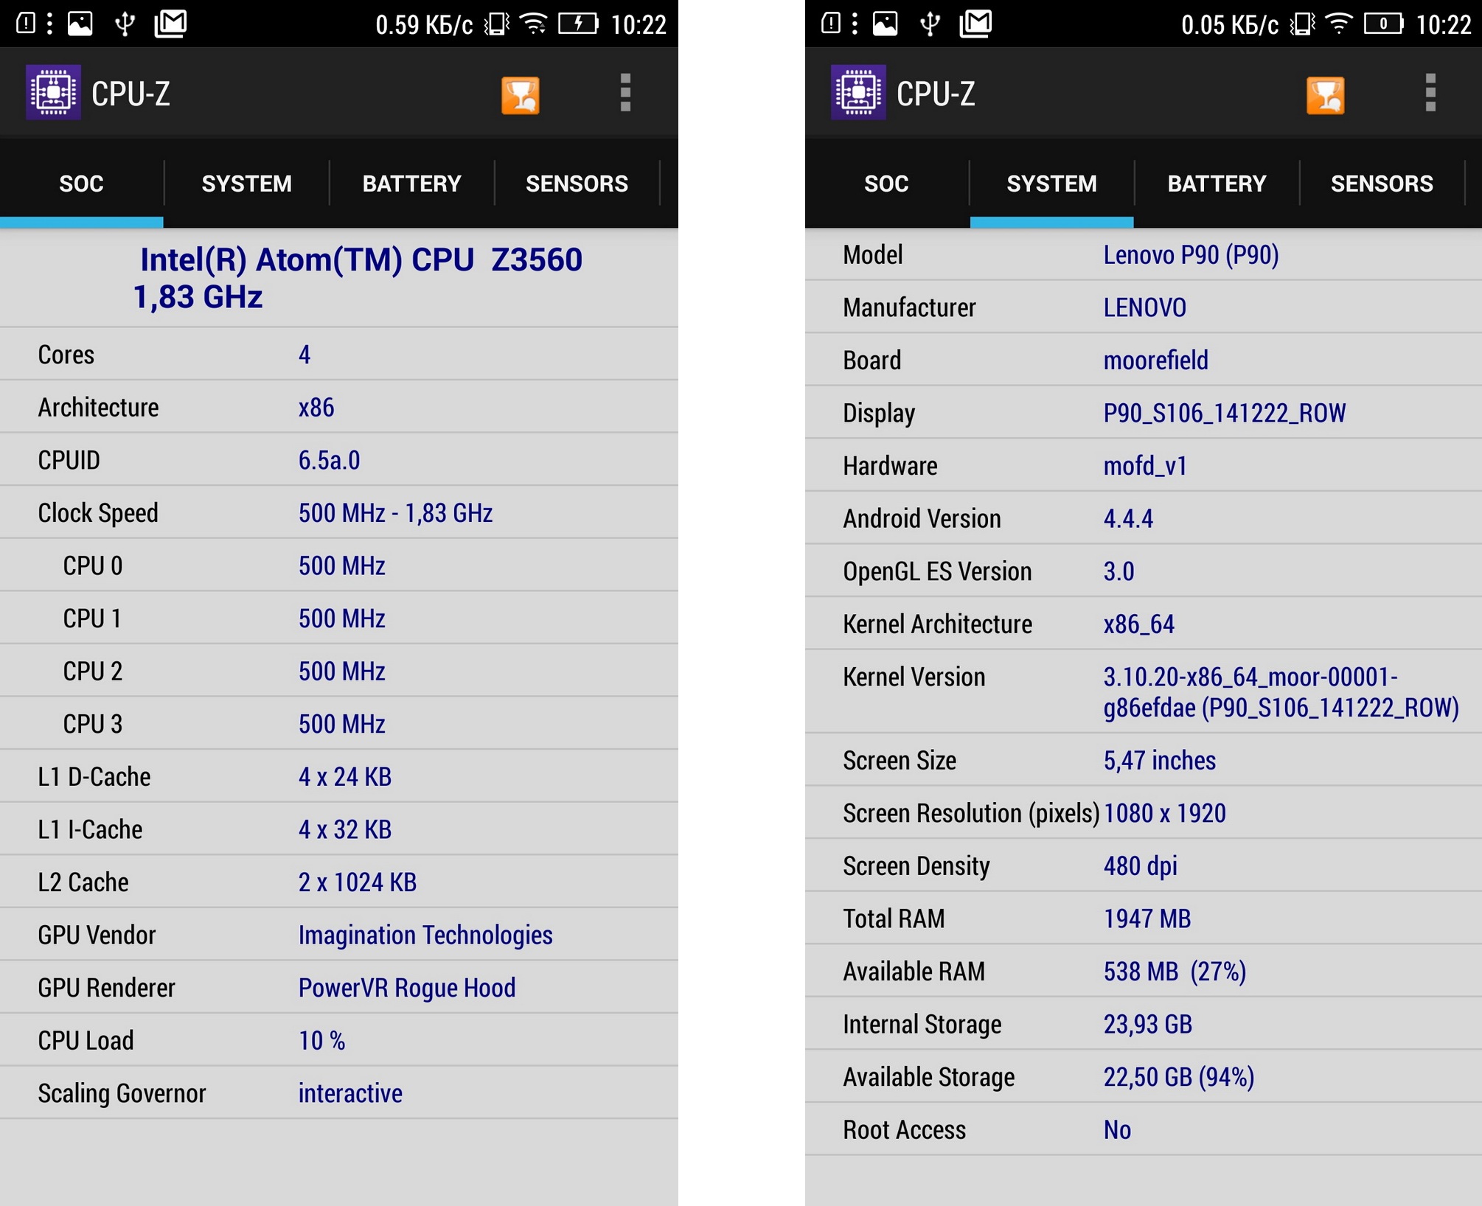
Task: Tap Clock Speed range value
Action: click(395, 513)
